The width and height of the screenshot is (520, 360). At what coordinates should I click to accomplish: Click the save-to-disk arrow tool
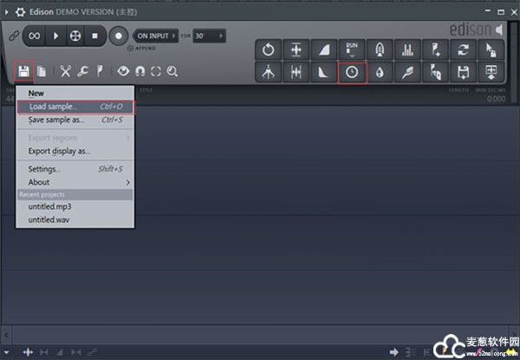[x=464, y=72]
